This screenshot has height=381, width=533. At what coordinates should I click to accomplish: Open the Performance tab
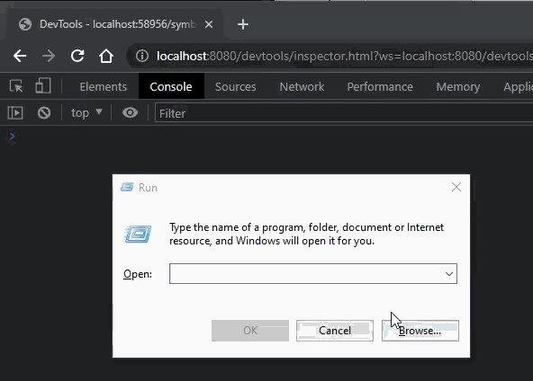tap(380, 87)
